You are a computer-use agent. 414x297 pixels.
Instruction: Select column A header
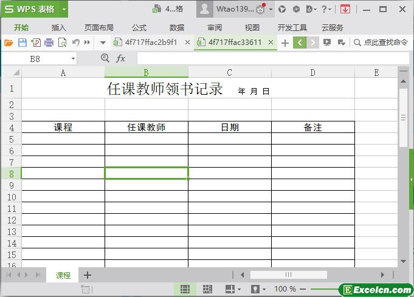63,72
